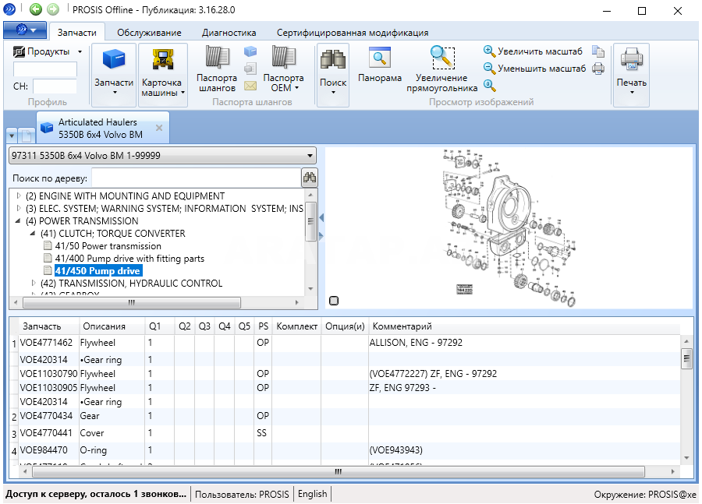Click the small zoom reset magnifier icon
This screenshot has height=504, width=702.
coord(489,85)
